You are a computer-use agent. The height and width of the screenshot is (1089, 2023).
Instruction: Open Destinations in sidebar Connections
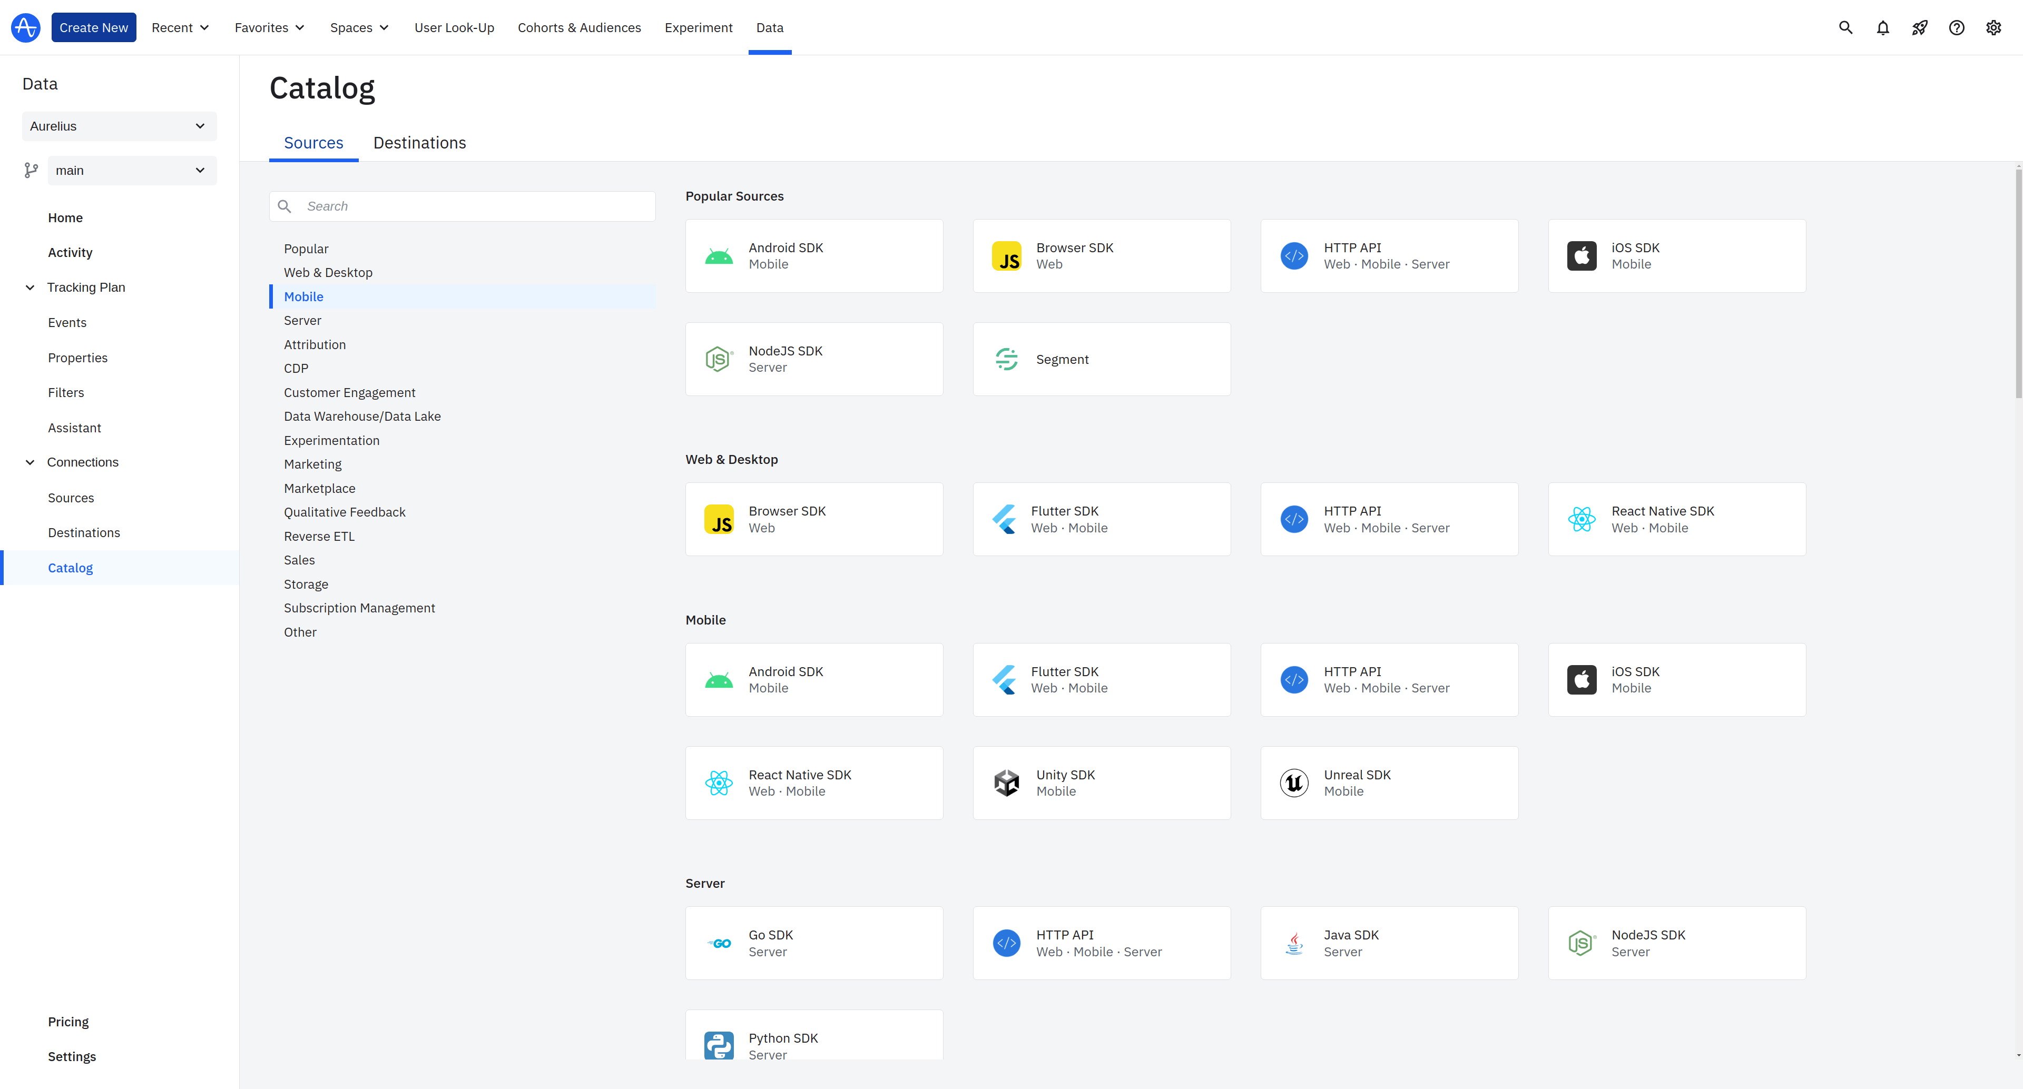[84, 532]
